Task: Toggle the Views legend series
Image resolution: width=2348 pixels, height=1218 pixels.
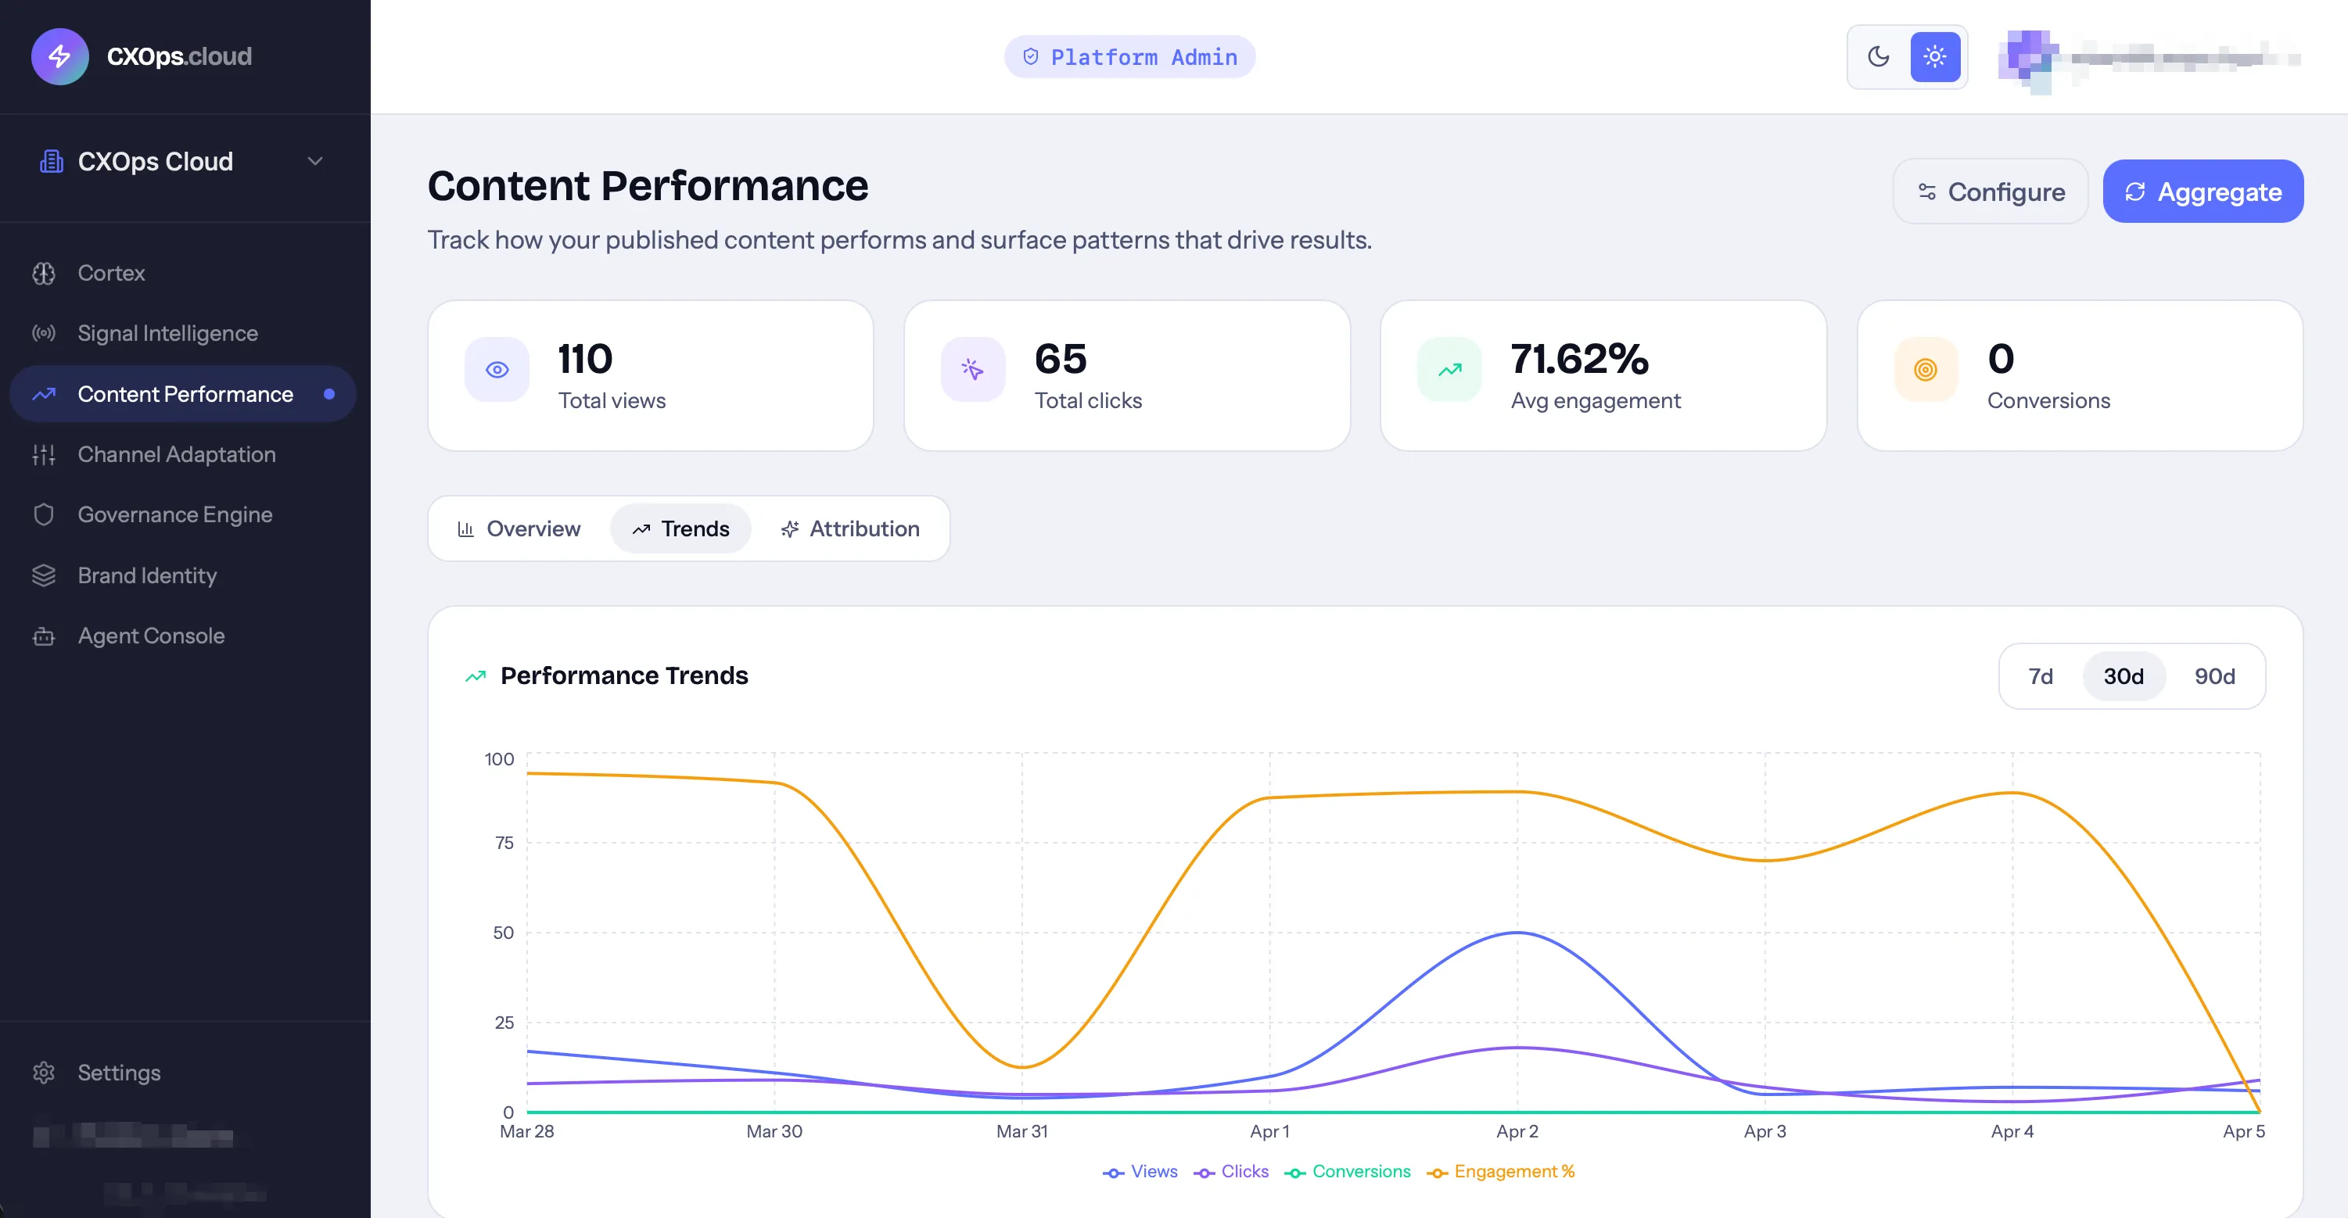Action: click(1140, 1172)
